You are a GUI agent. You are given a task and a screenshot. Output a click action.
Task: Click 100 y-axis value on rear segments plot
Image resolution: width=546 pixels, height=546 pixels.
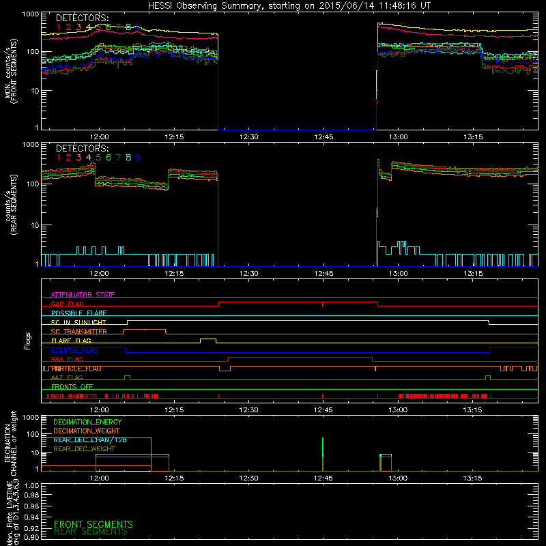click(33, 184)
